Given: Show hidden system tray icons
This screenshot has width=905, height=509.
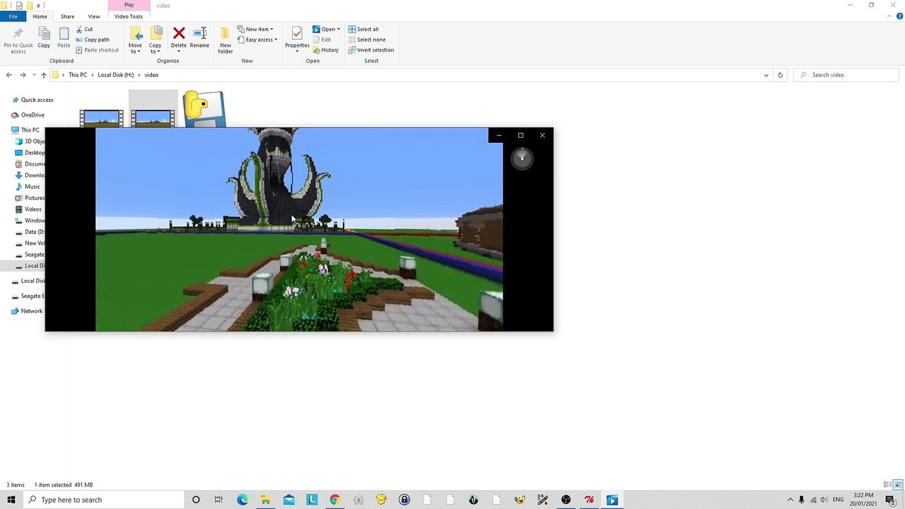Looking at the screenshot, I should coord(790,500).
